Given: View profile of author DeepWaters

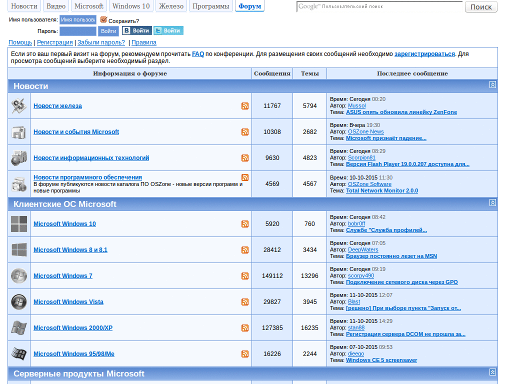Looking at the screenshot, I should pyautogui.click(x=363, y=250).
